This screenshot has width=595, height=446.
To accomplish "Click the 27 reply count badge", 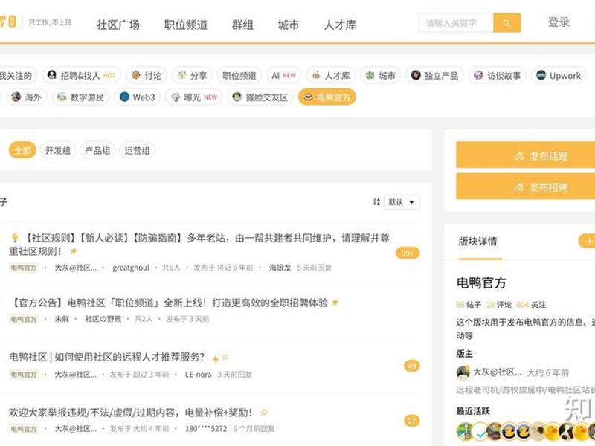I will click(412, 421).
